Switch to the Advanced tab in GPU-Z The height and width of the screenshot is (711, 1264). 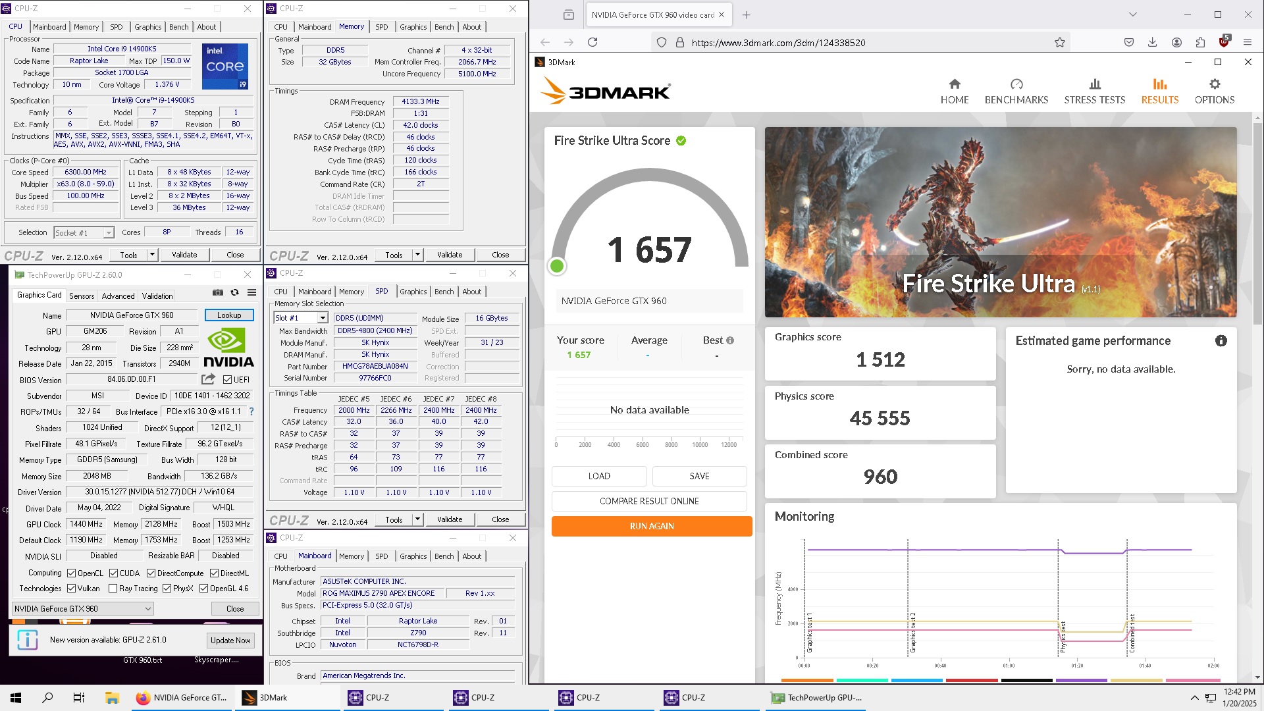point(118,296)
